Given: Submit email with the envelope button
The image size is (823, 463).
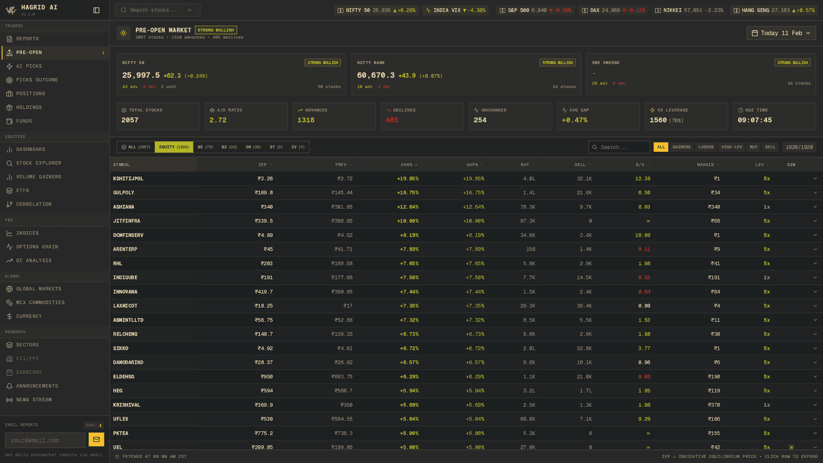Looking at the screenshot, I should (96, 439).
